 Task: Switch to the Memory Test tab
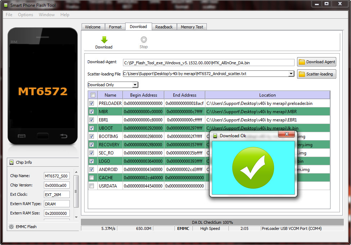click(x=192, y=27)
